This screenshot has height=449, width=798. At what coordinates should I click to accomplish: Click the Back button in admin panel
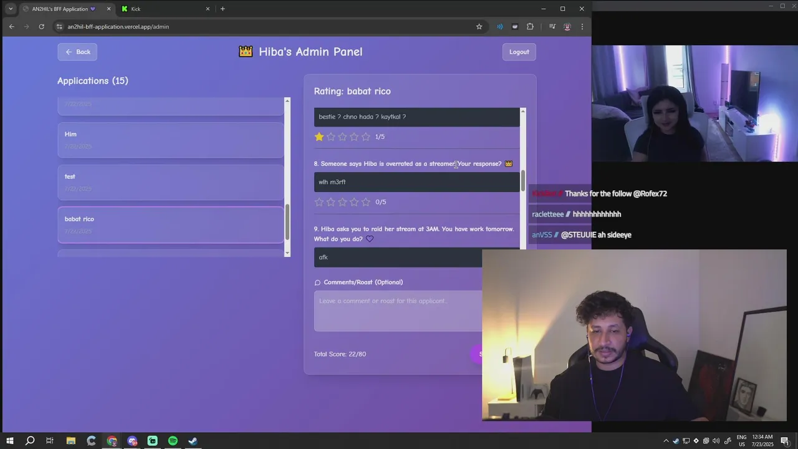click(77, 52)
